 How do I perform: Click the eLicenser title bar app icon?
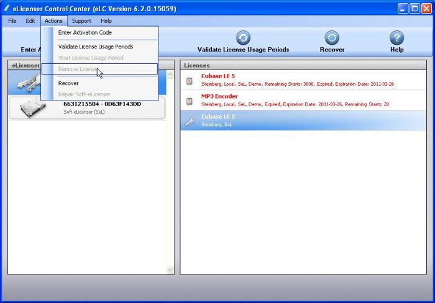coord(6,8)
